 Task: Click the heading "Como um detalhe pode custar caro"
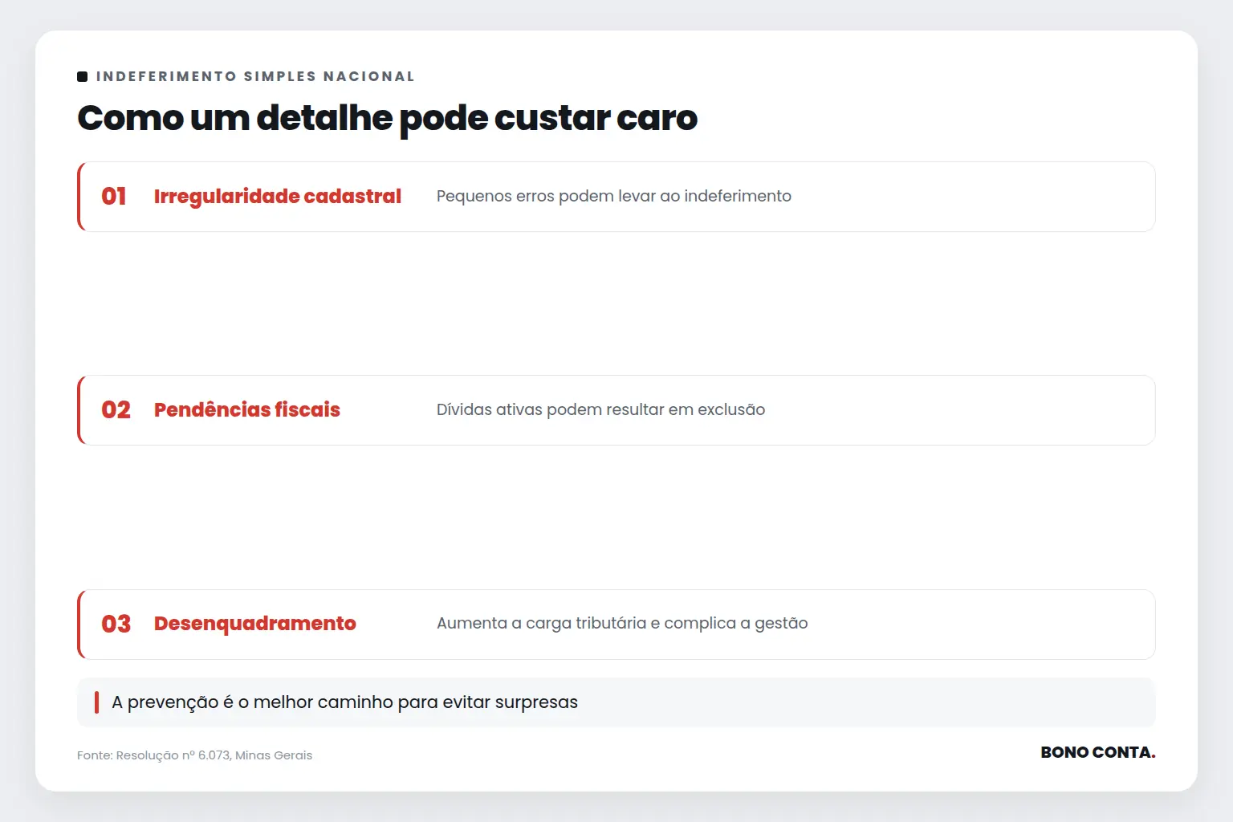pos(387,118)
